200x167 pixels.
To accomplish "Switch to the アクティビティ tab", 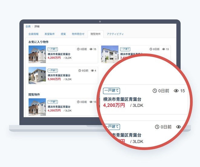I will coord(115,34).
